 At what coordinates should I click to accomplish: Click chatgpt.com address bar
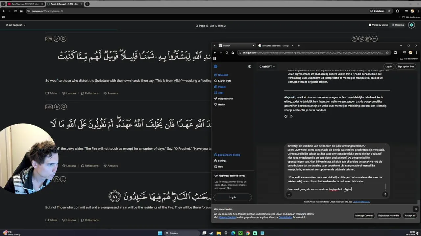312,52
